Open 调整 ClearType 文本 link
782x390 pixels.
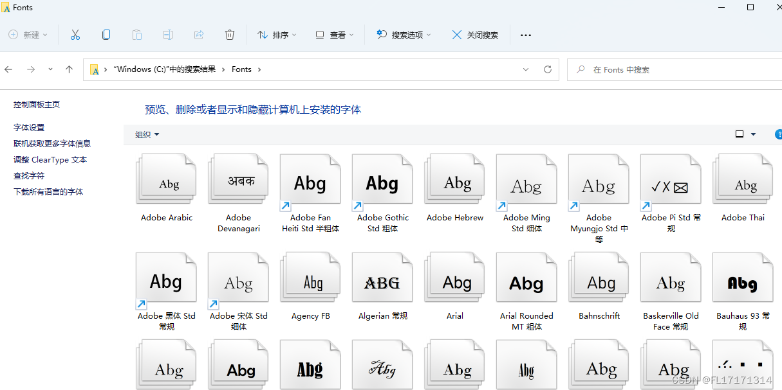pos(50,160)
